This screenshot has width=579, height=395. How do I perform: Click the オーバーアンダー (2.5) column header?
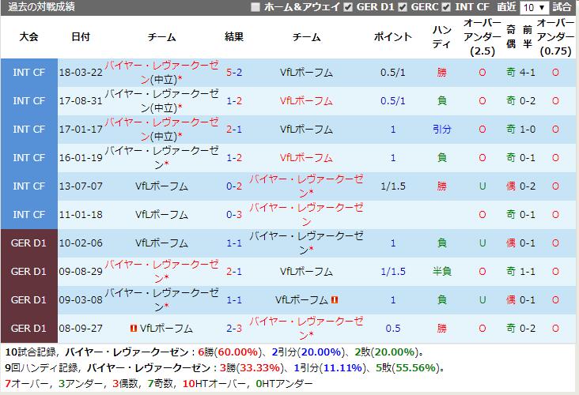(x=482, y=36)
